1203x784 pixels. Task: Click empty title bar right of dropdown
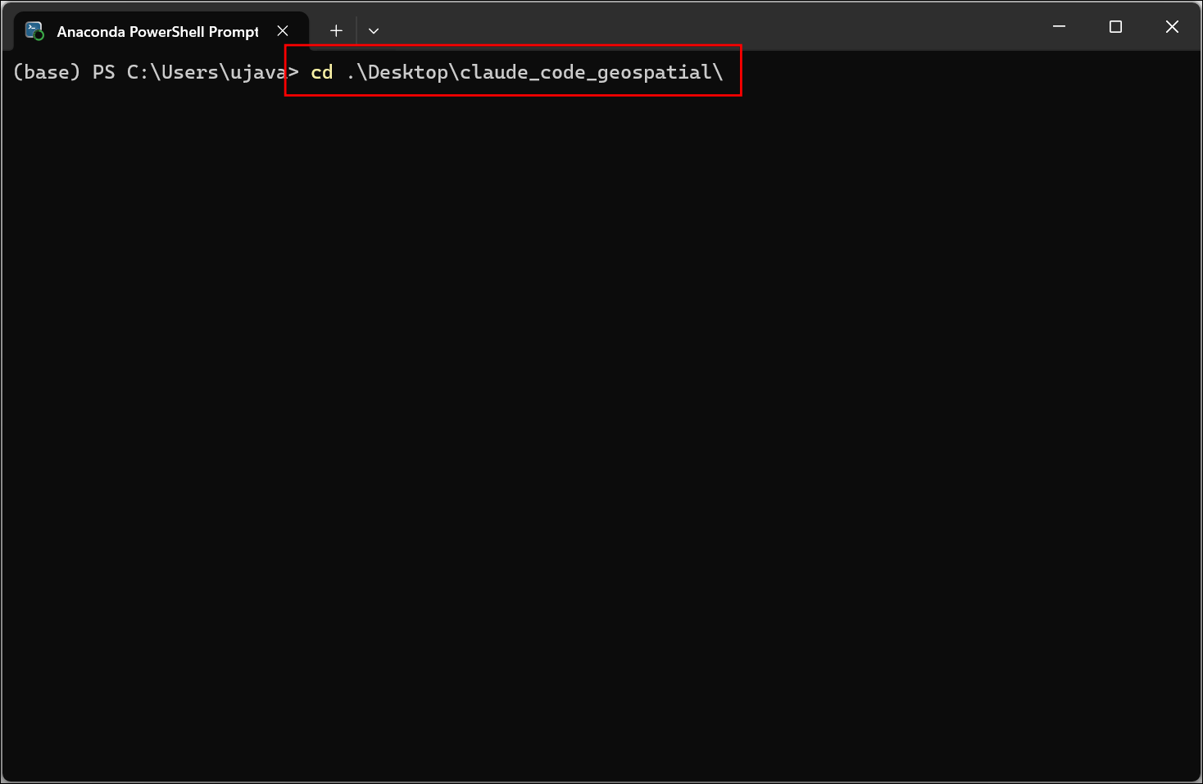point(705,26)
